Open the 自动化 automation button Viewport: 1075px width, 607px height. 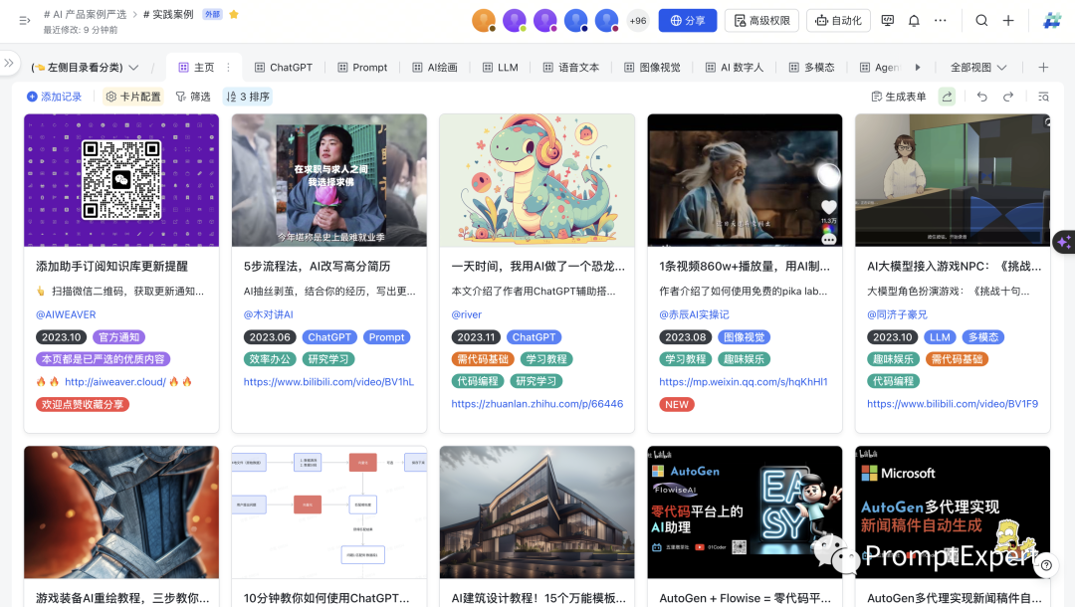(838, 21)
